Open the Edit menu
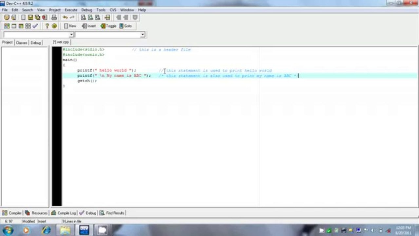 click(15, 10)
